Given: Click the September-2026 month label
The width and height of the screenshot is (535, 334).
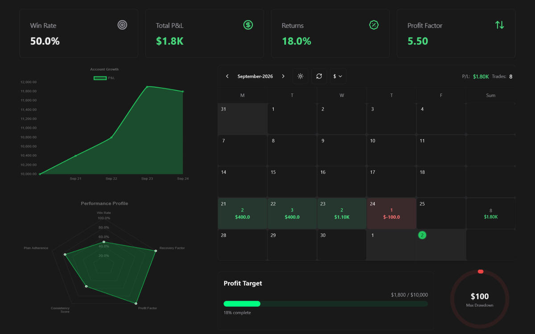Looking at the screenshot, I should [255, 77].
